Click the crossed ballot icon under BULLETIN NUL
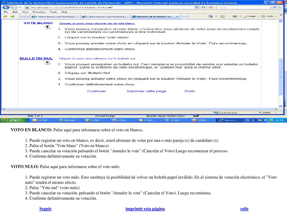The height and width of the screenshot is (215, 287). click(47, 63)
